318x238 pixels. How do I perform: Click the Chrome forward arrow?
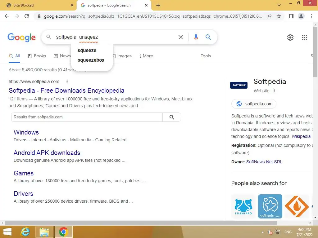(x=17, y=16)
